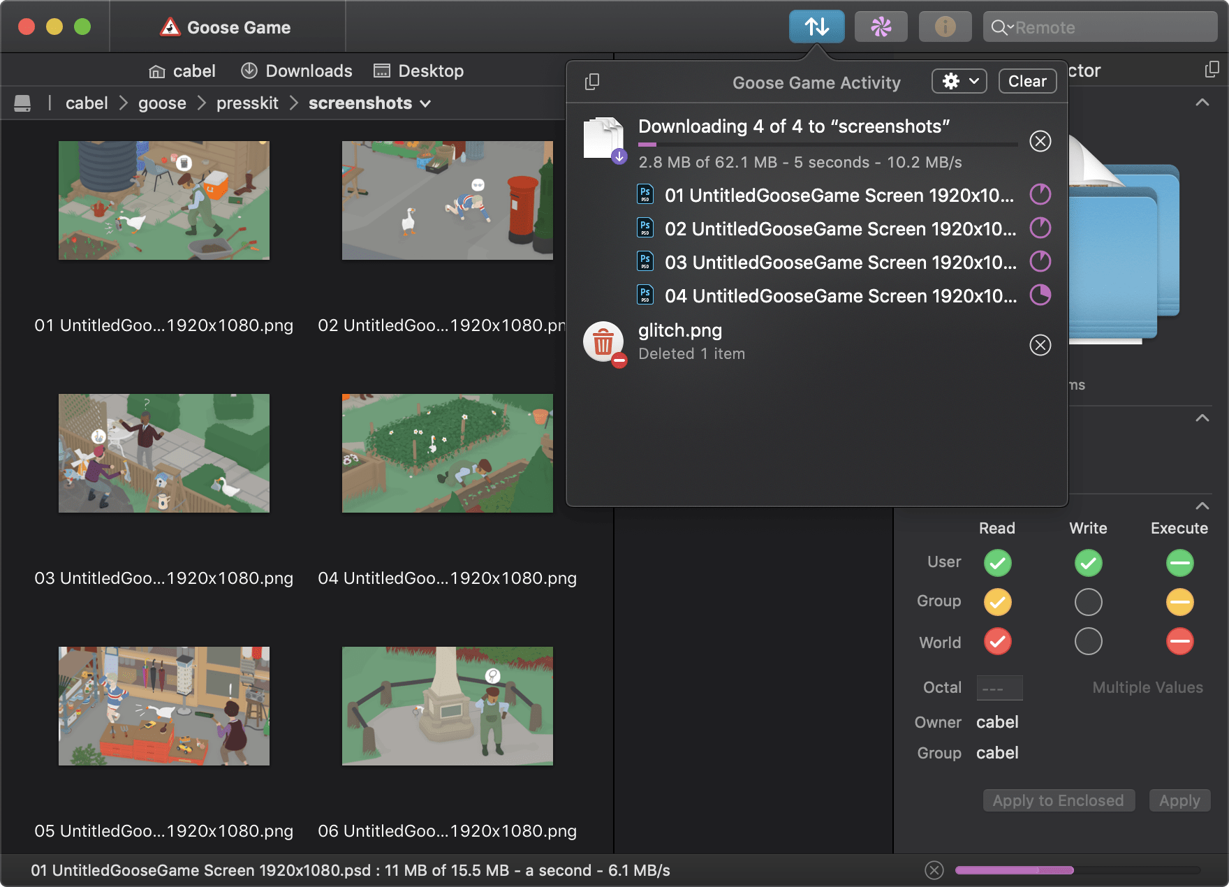Click the pink pinwheel sync toolbar icon

tap(881, 27)
